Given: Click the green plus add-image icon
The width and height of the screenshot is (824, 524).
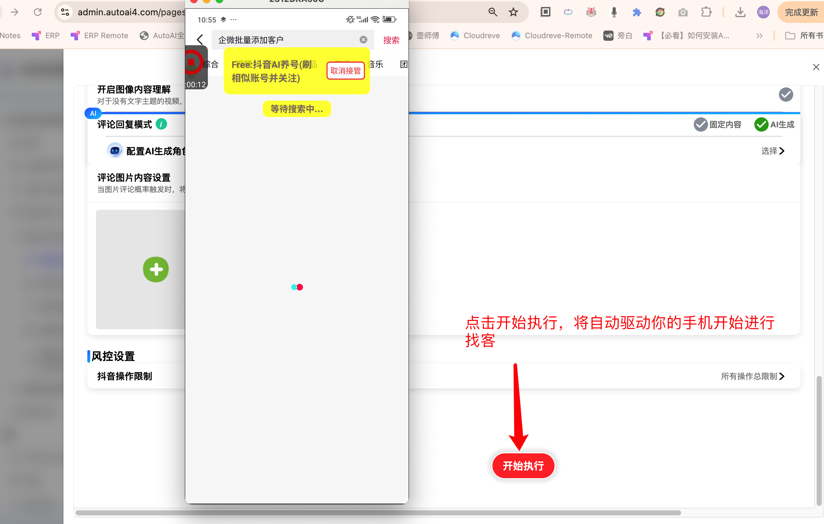Looking at the screenshot, I should coord(156,270).
